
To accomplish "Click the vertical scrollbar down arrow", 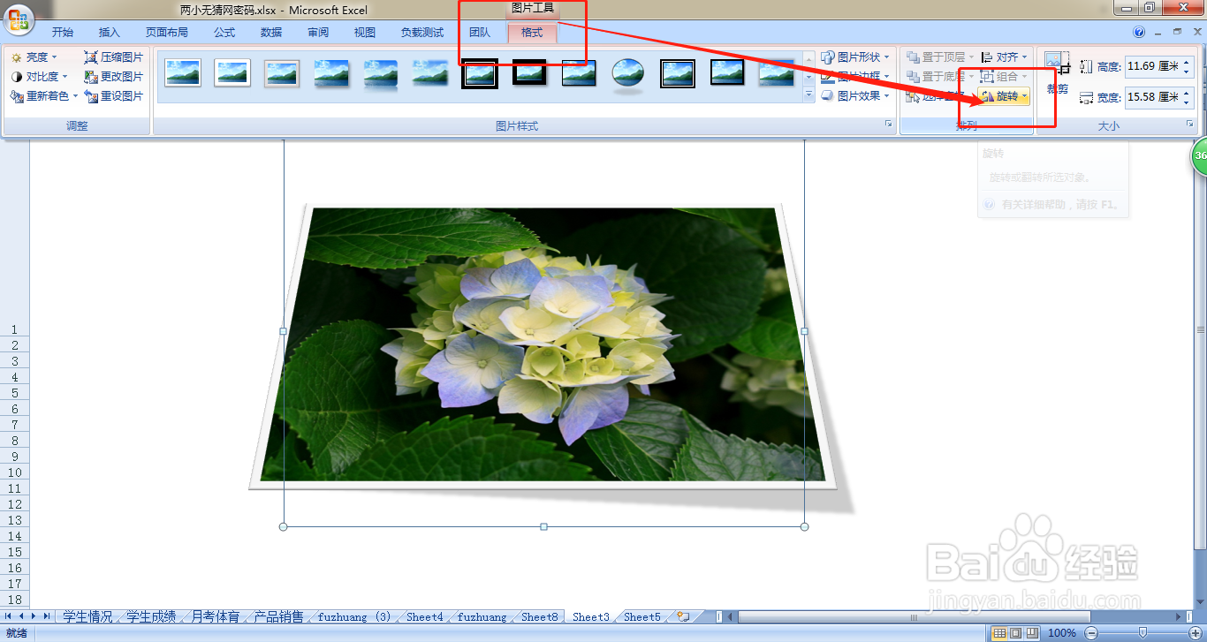I will tap(1200, 602).
